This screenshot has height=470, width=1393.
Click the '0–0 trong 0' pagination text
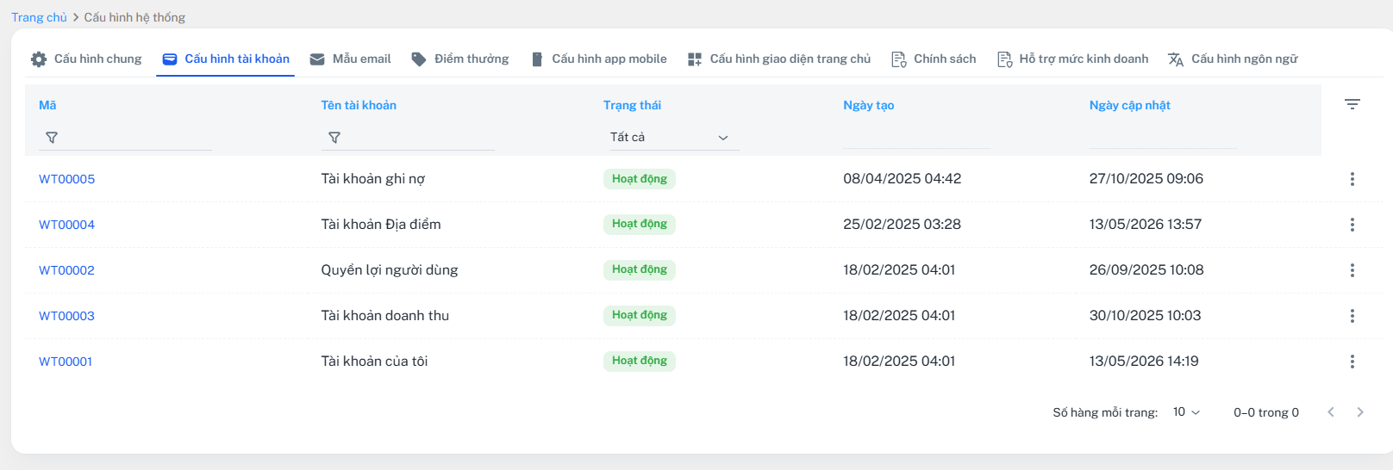pyautogui.click(x=1266, y=412)
